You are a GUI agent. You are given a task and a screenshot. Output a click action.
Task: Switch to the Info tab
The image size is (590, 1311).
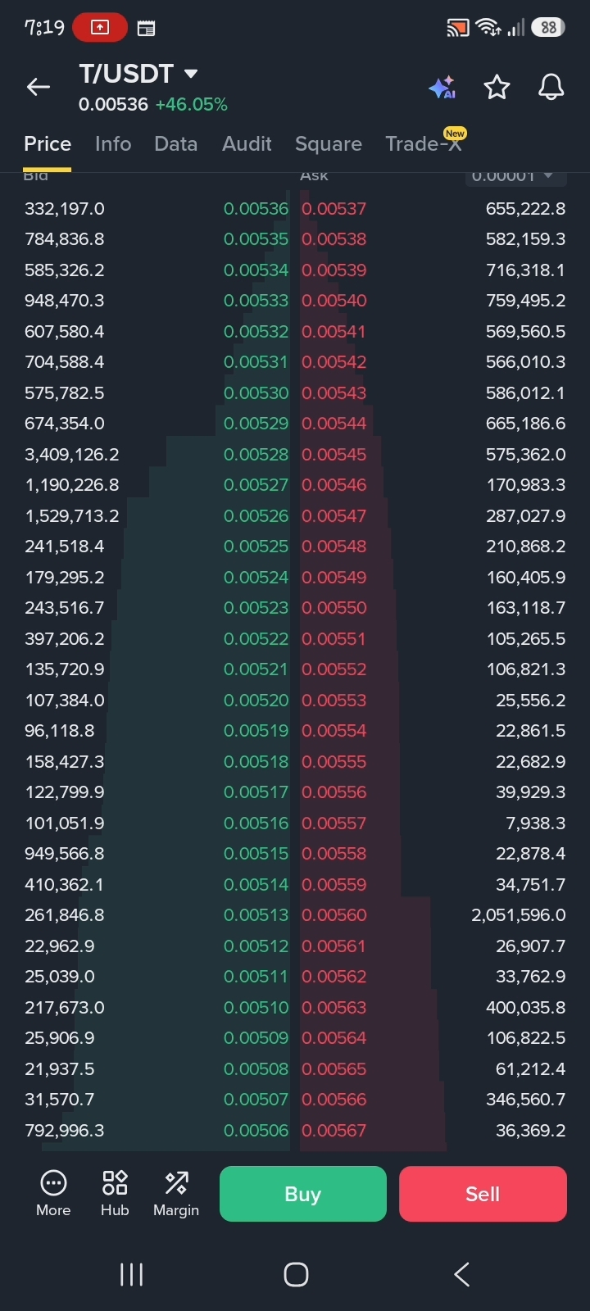click(113, 144)
